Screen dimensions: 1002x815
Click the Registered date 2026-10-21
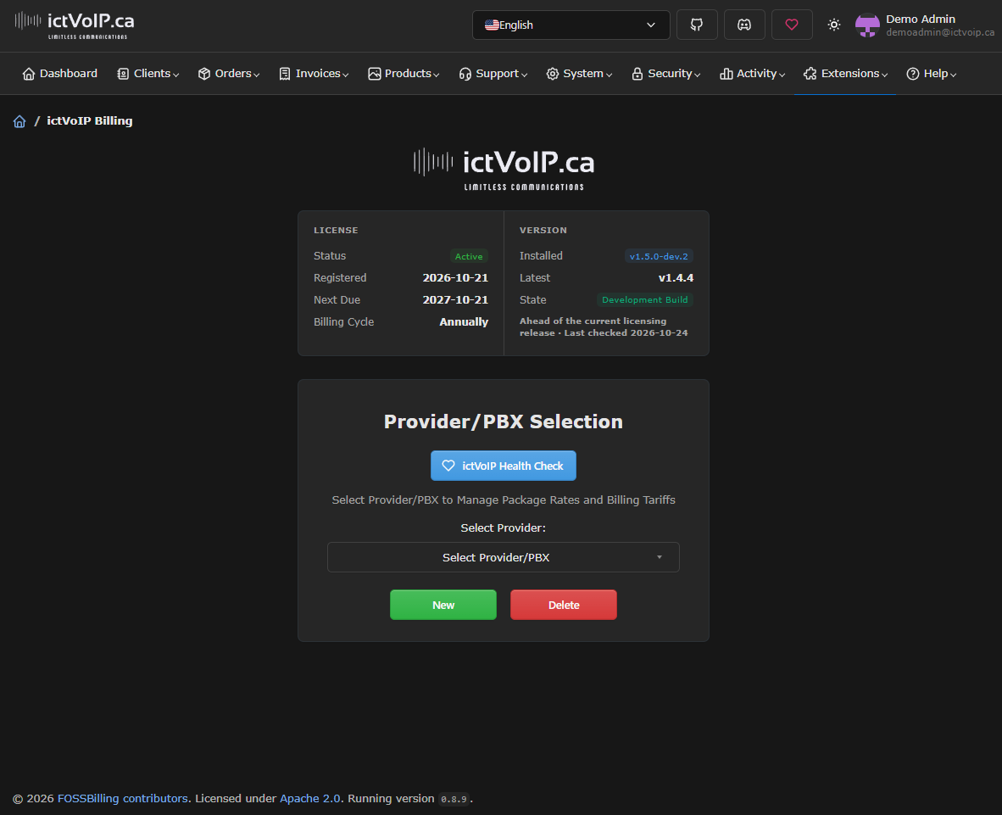pos(455,278)
